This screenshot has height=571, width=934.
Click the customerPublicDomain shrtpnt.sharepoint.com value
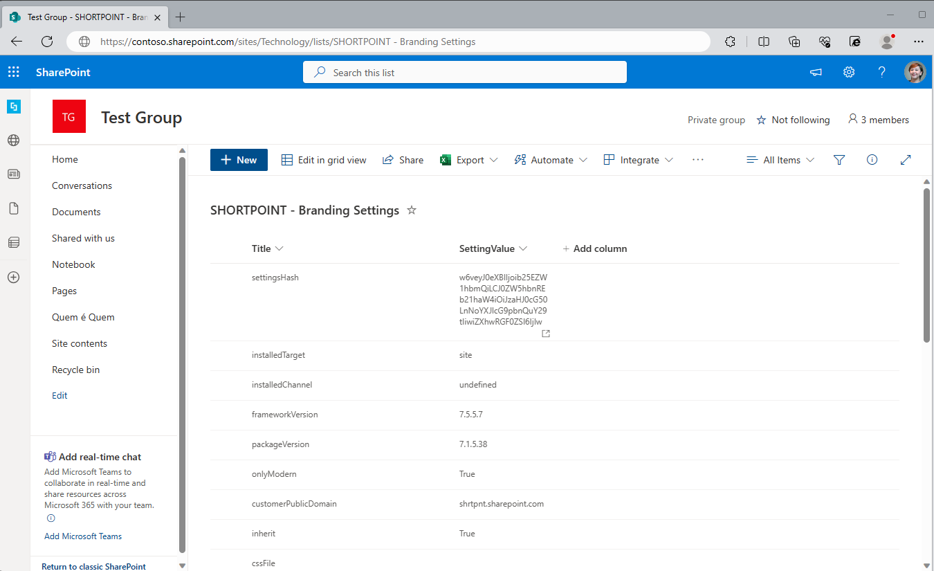[502, 504]
